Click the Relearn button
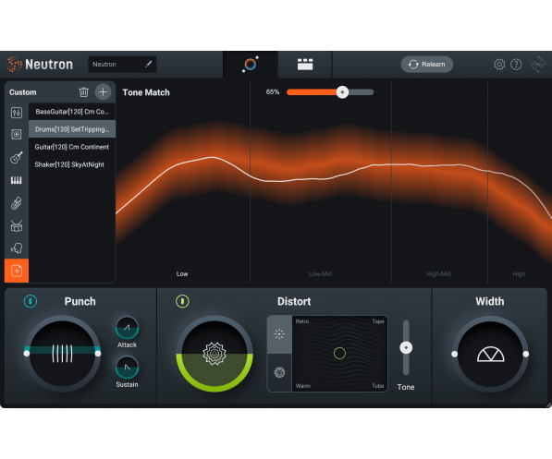Image resolution: width=552 pixels, height=459 pixels. [426, 65]
